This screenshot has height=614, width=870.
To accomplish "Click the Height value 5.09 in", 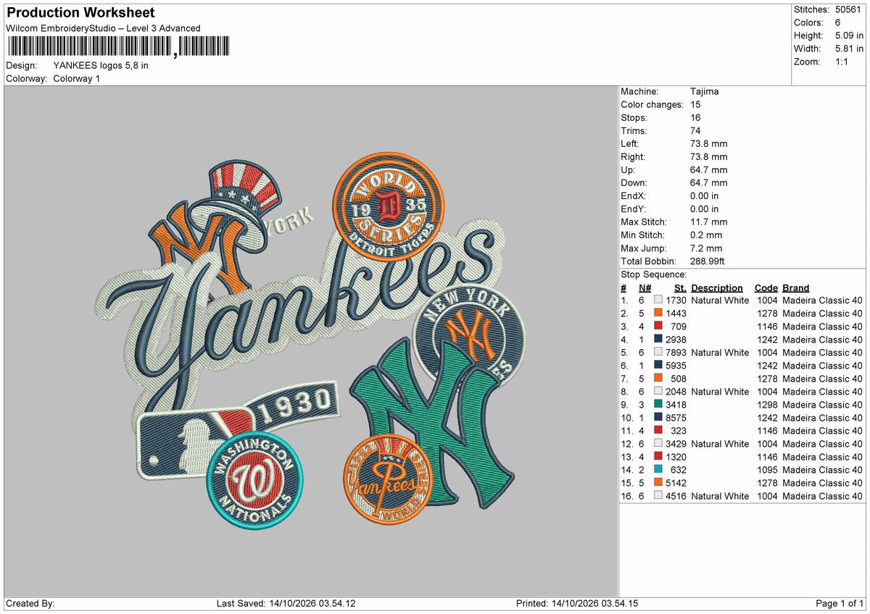I will tap(848, 35).
